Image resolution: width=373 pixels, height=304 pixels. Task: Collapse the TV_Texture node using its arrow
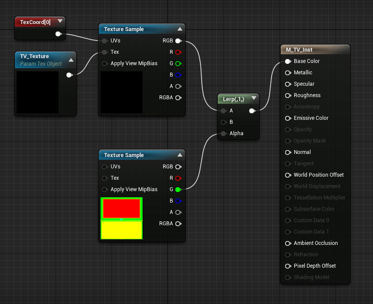coord(71,60)
